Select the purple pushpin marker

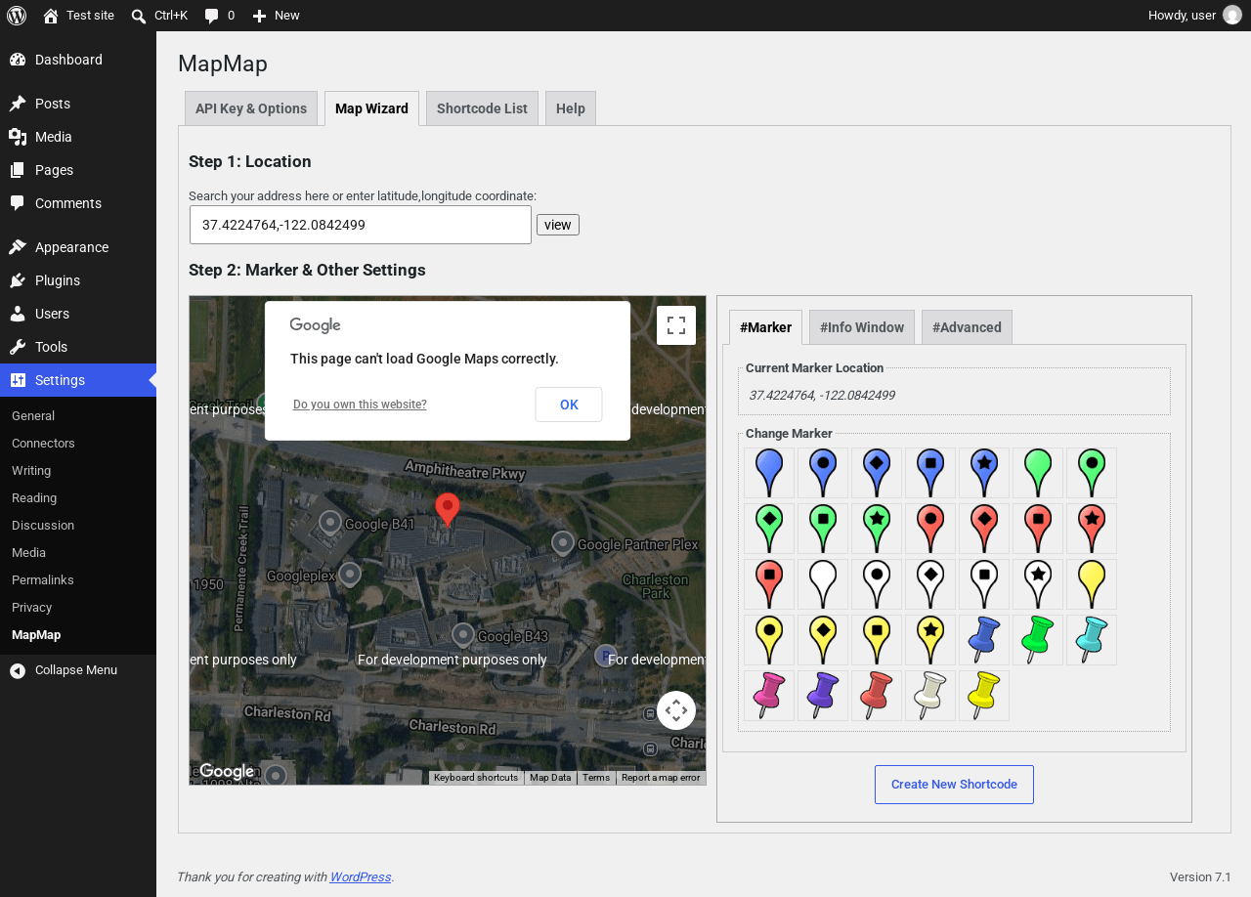823,696
